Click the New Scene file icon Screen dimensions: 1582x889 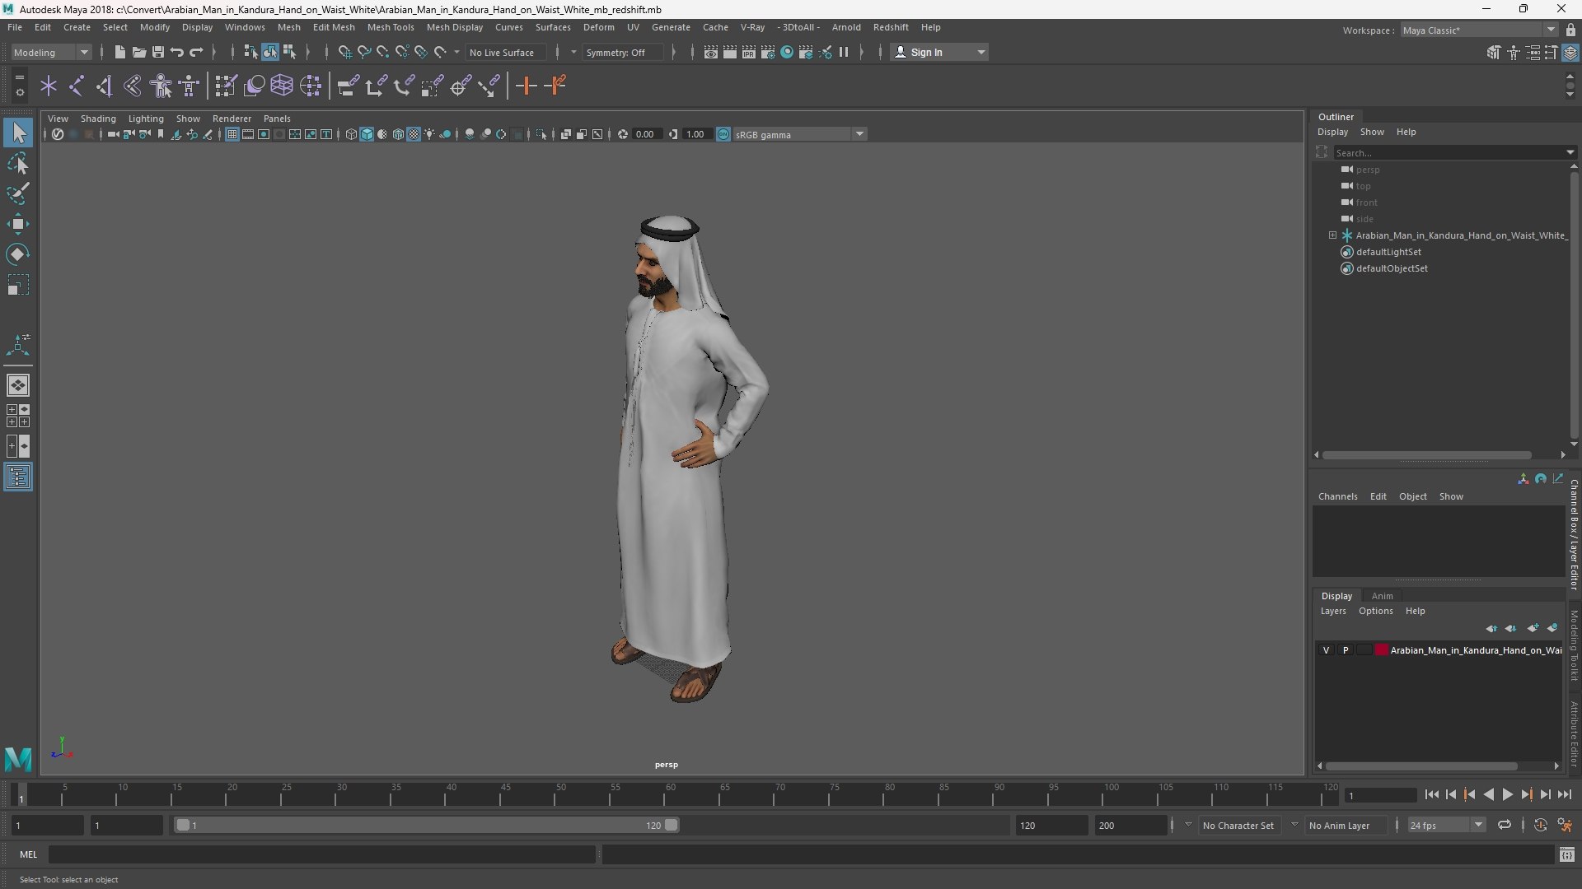(x=119, y=52)
